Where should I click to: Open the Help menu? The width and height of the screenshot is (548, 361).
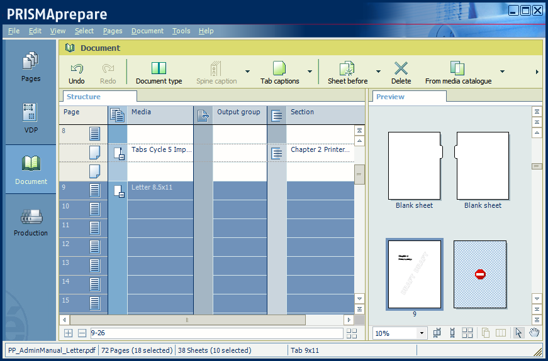click(206, 31)
